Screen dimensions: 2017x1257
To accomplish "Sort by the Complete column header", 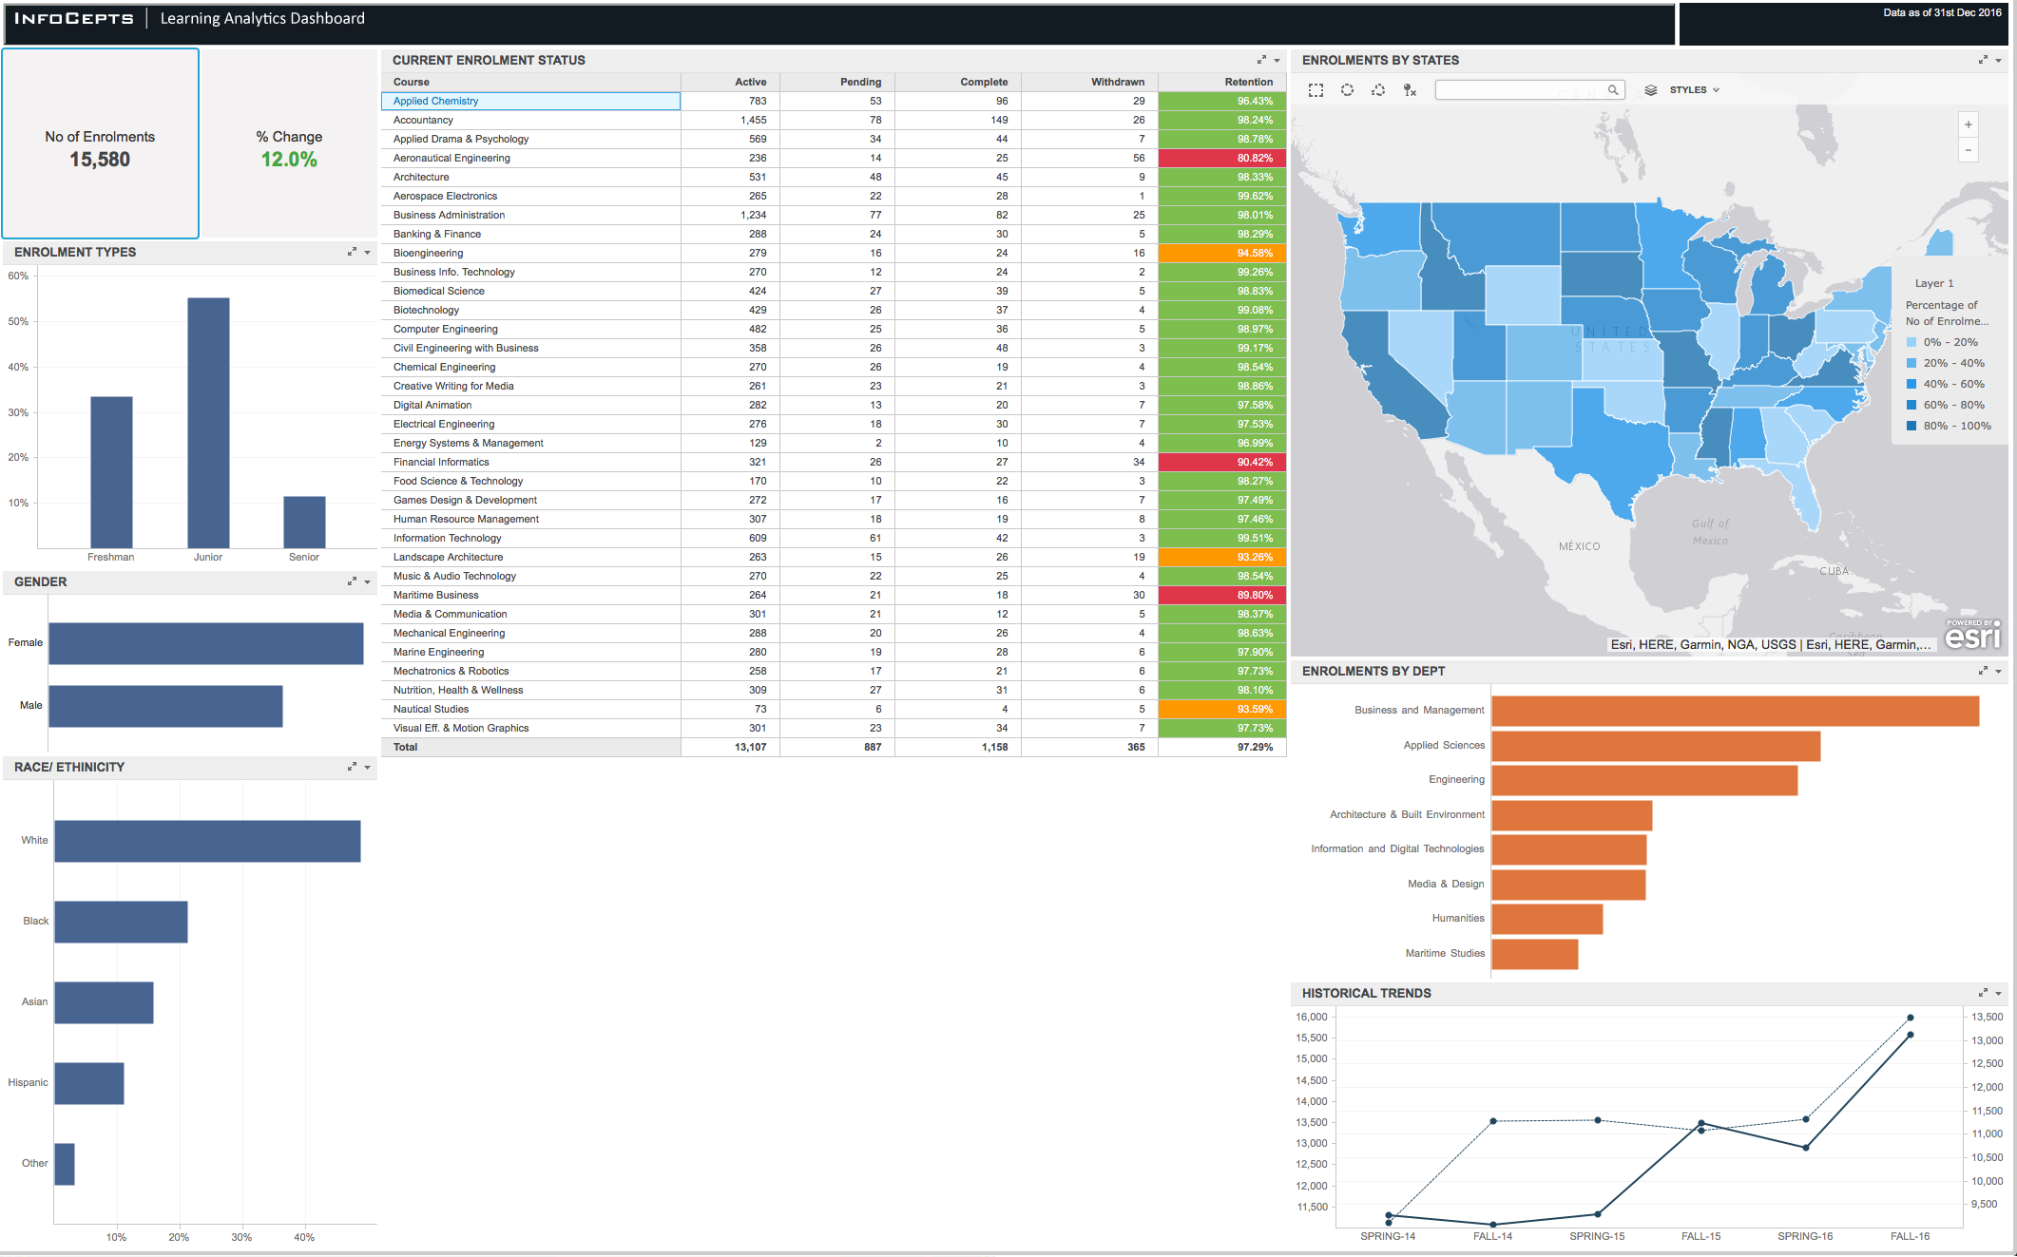I will [x=957, y=82].
